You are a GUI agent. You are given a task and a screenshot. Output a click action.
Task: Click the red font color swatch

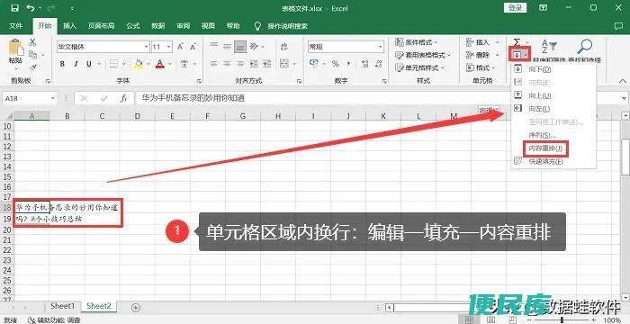[160, 64]
